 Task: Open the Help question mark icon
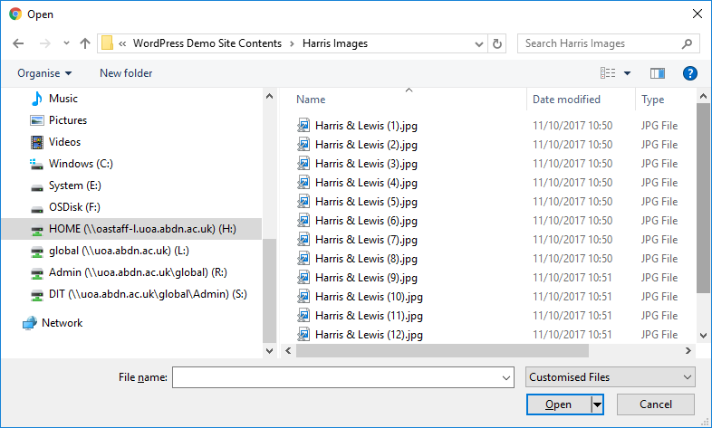coord(689,73)
